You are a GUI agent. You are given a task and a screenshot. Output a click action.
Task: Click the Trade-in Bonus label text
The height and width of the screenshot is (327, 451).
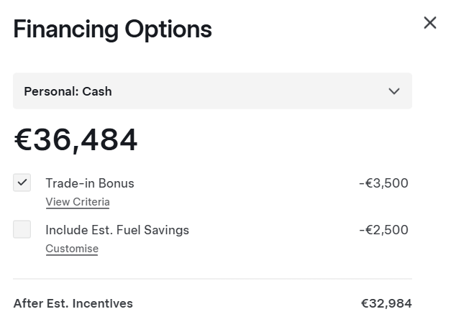point(90,183)
